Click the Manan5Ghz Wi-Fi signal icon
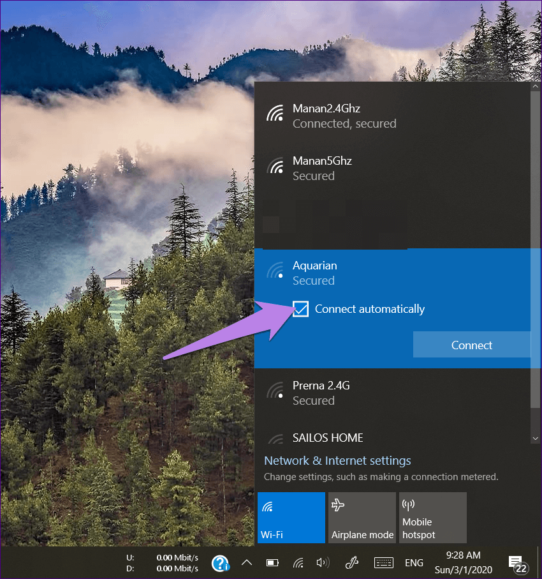 click(275, 165)
